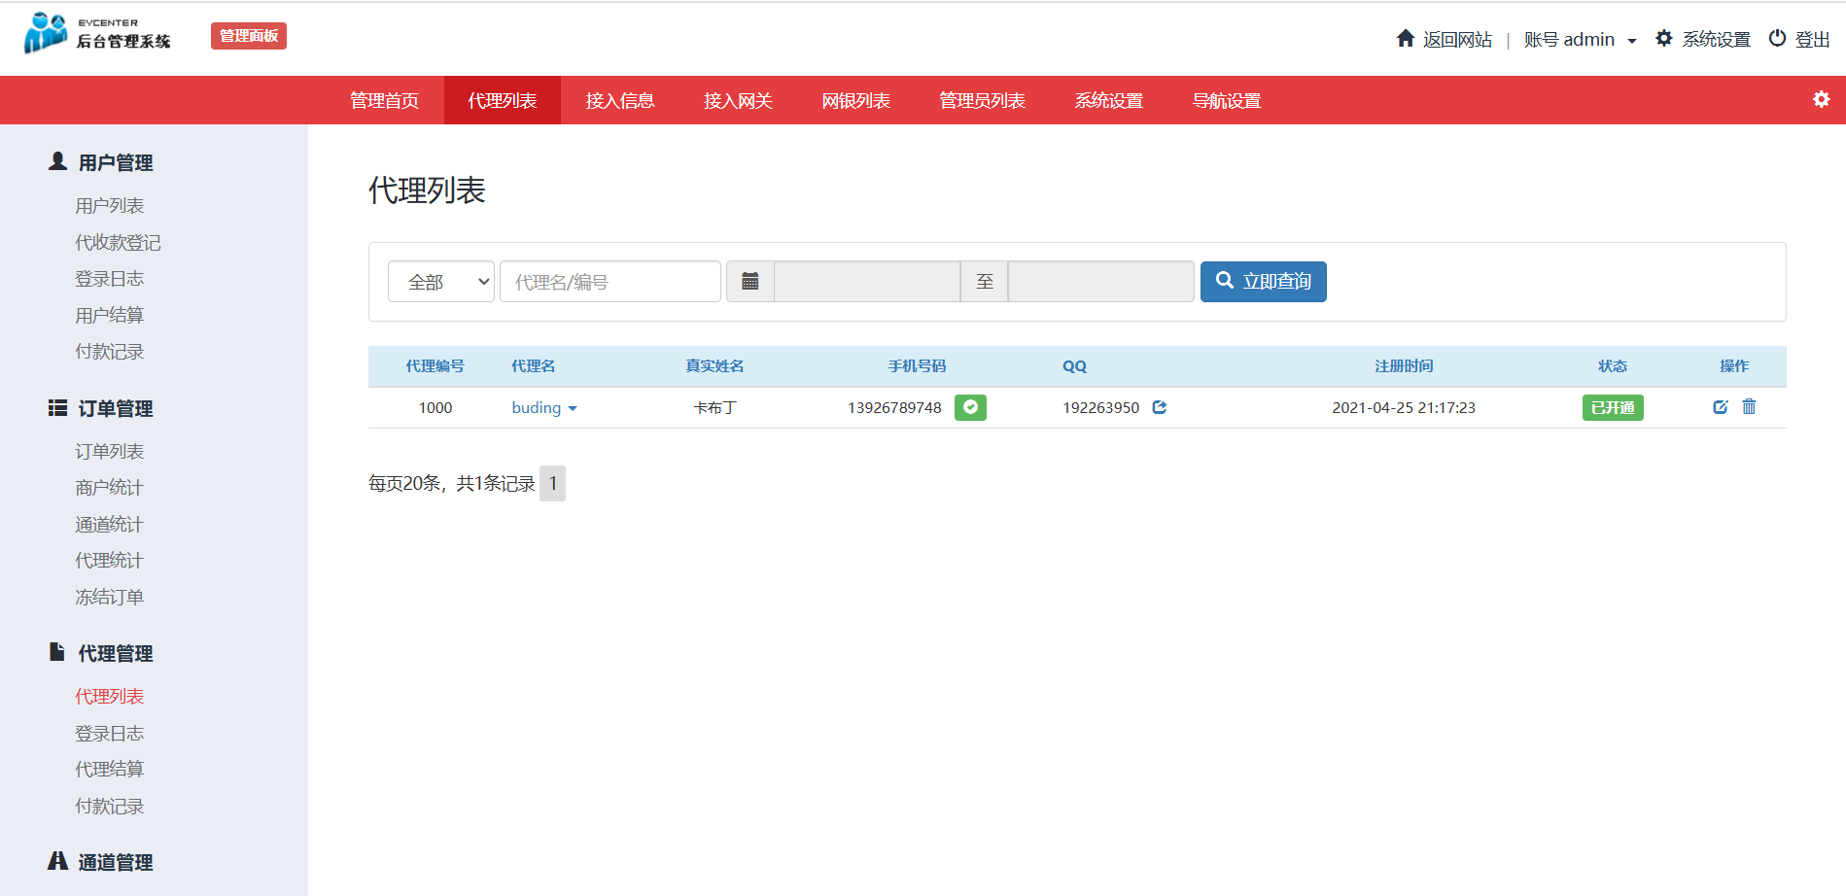Open 管理员列表 in the top navigation
The image size is (1846, 896).
(x=982, y=101)
